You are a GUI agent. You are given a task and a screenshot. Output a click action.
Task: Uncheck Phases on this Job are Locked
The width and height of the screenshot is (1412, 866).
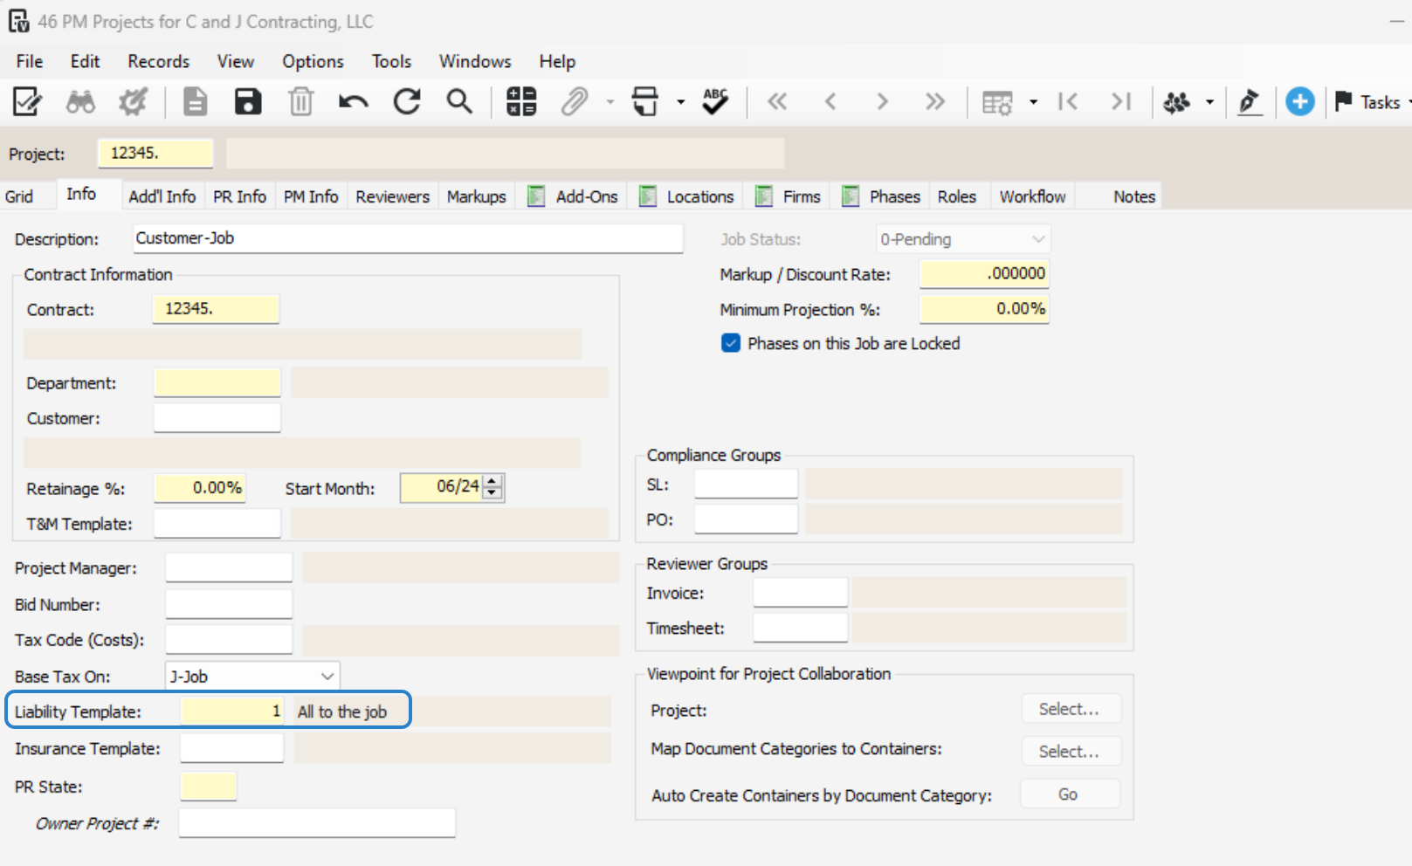click(731, 343)
